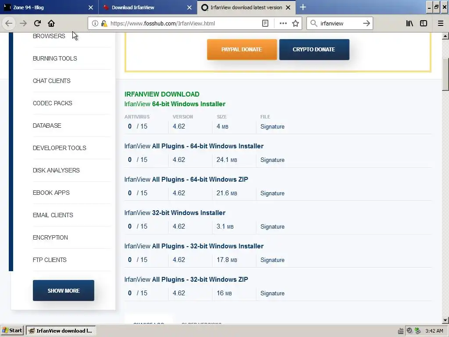Open Signature for the 4 MB file
Viewport: 449px width, 337px height.
pos(272,126)
